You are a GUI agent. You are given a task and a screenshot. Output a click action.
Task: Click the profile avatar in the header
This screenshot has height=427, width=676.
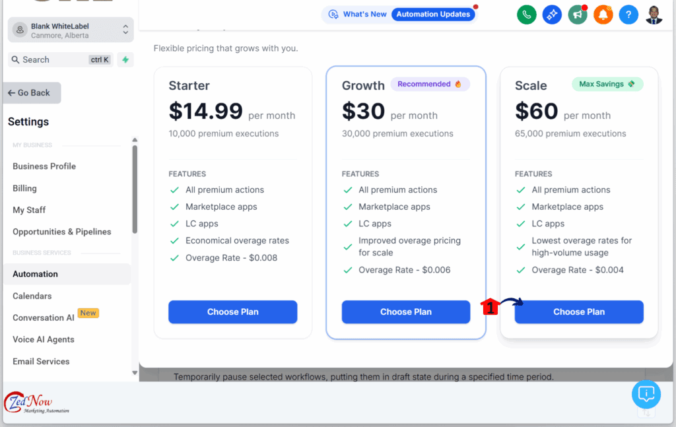pos(653,14)
